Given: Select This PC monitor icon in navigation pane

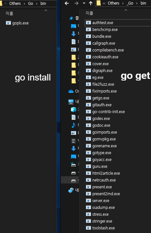Looking at the screenshot, I should (x=71, y=102).
